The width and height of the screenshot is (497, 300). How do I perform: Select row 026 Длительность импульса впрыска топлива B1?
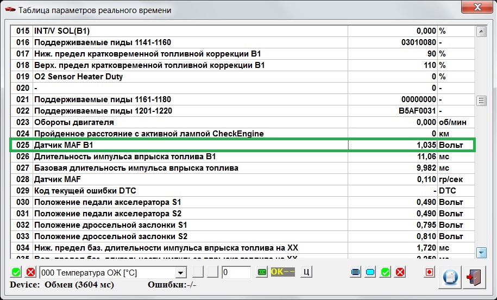(242, 157)
